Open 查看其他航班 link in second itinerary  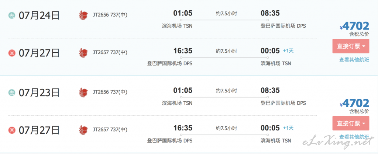coord(354,137)
